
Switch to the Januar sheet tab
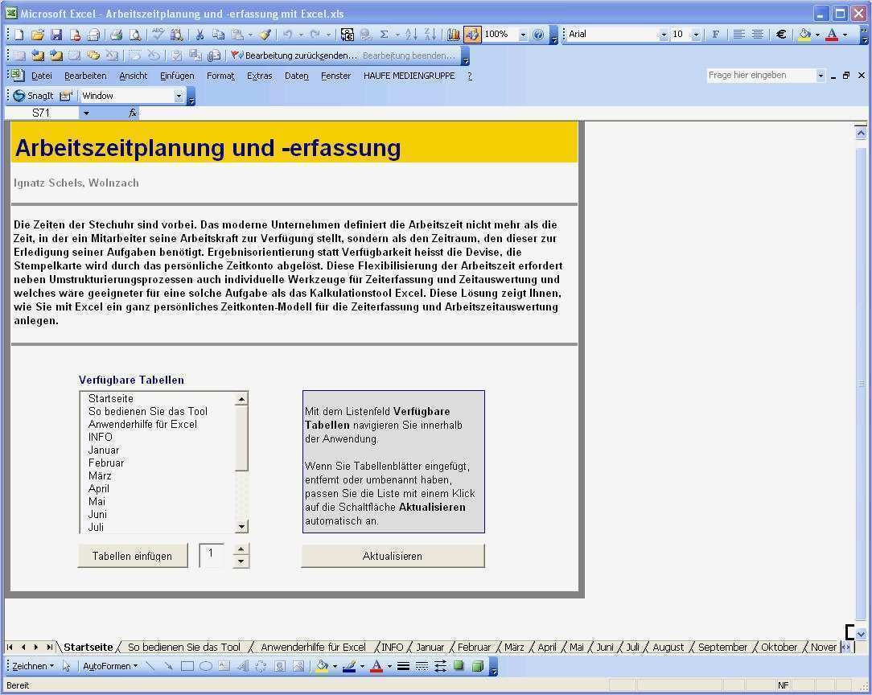430,648
